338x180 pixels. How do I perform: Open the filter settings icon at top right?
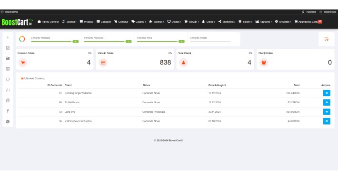coord(327,39)
